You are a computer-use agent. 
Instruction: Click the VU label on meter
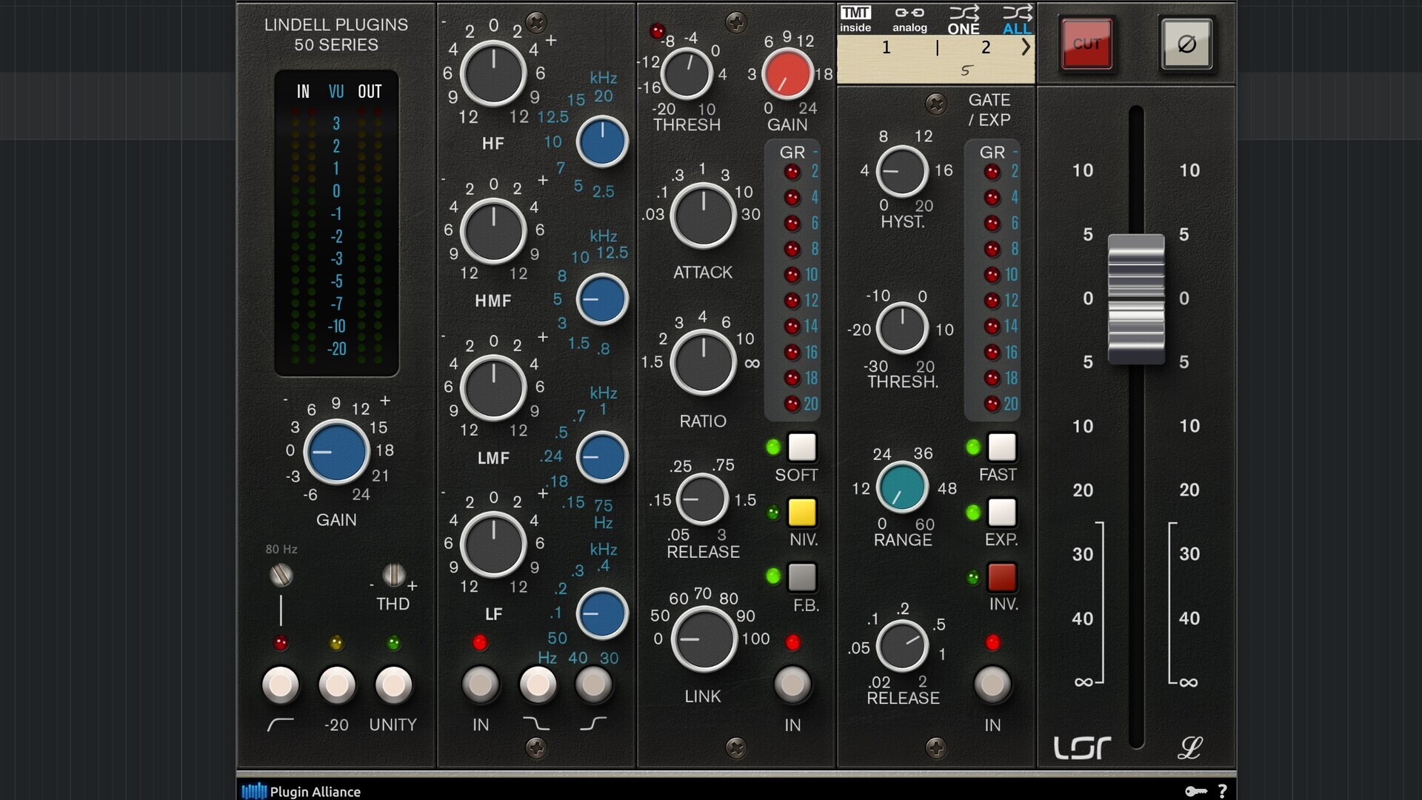336,91
